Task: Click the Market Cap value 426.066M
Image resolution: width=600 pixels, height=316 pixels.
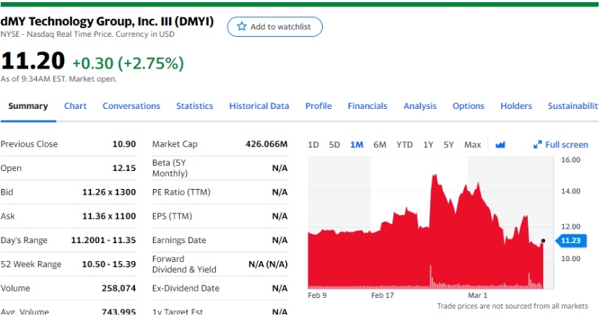Action: tap(266, 144)
